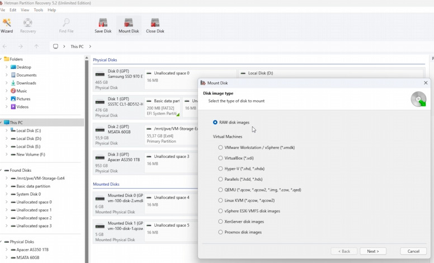Viewport: 434px width, 263px height.
Task: Open Downloads folder in tree
Action: click(23, 83)
